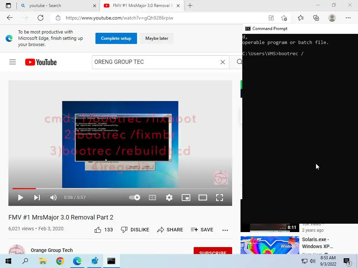Open Edge apps grid icon

click(271, 18)
